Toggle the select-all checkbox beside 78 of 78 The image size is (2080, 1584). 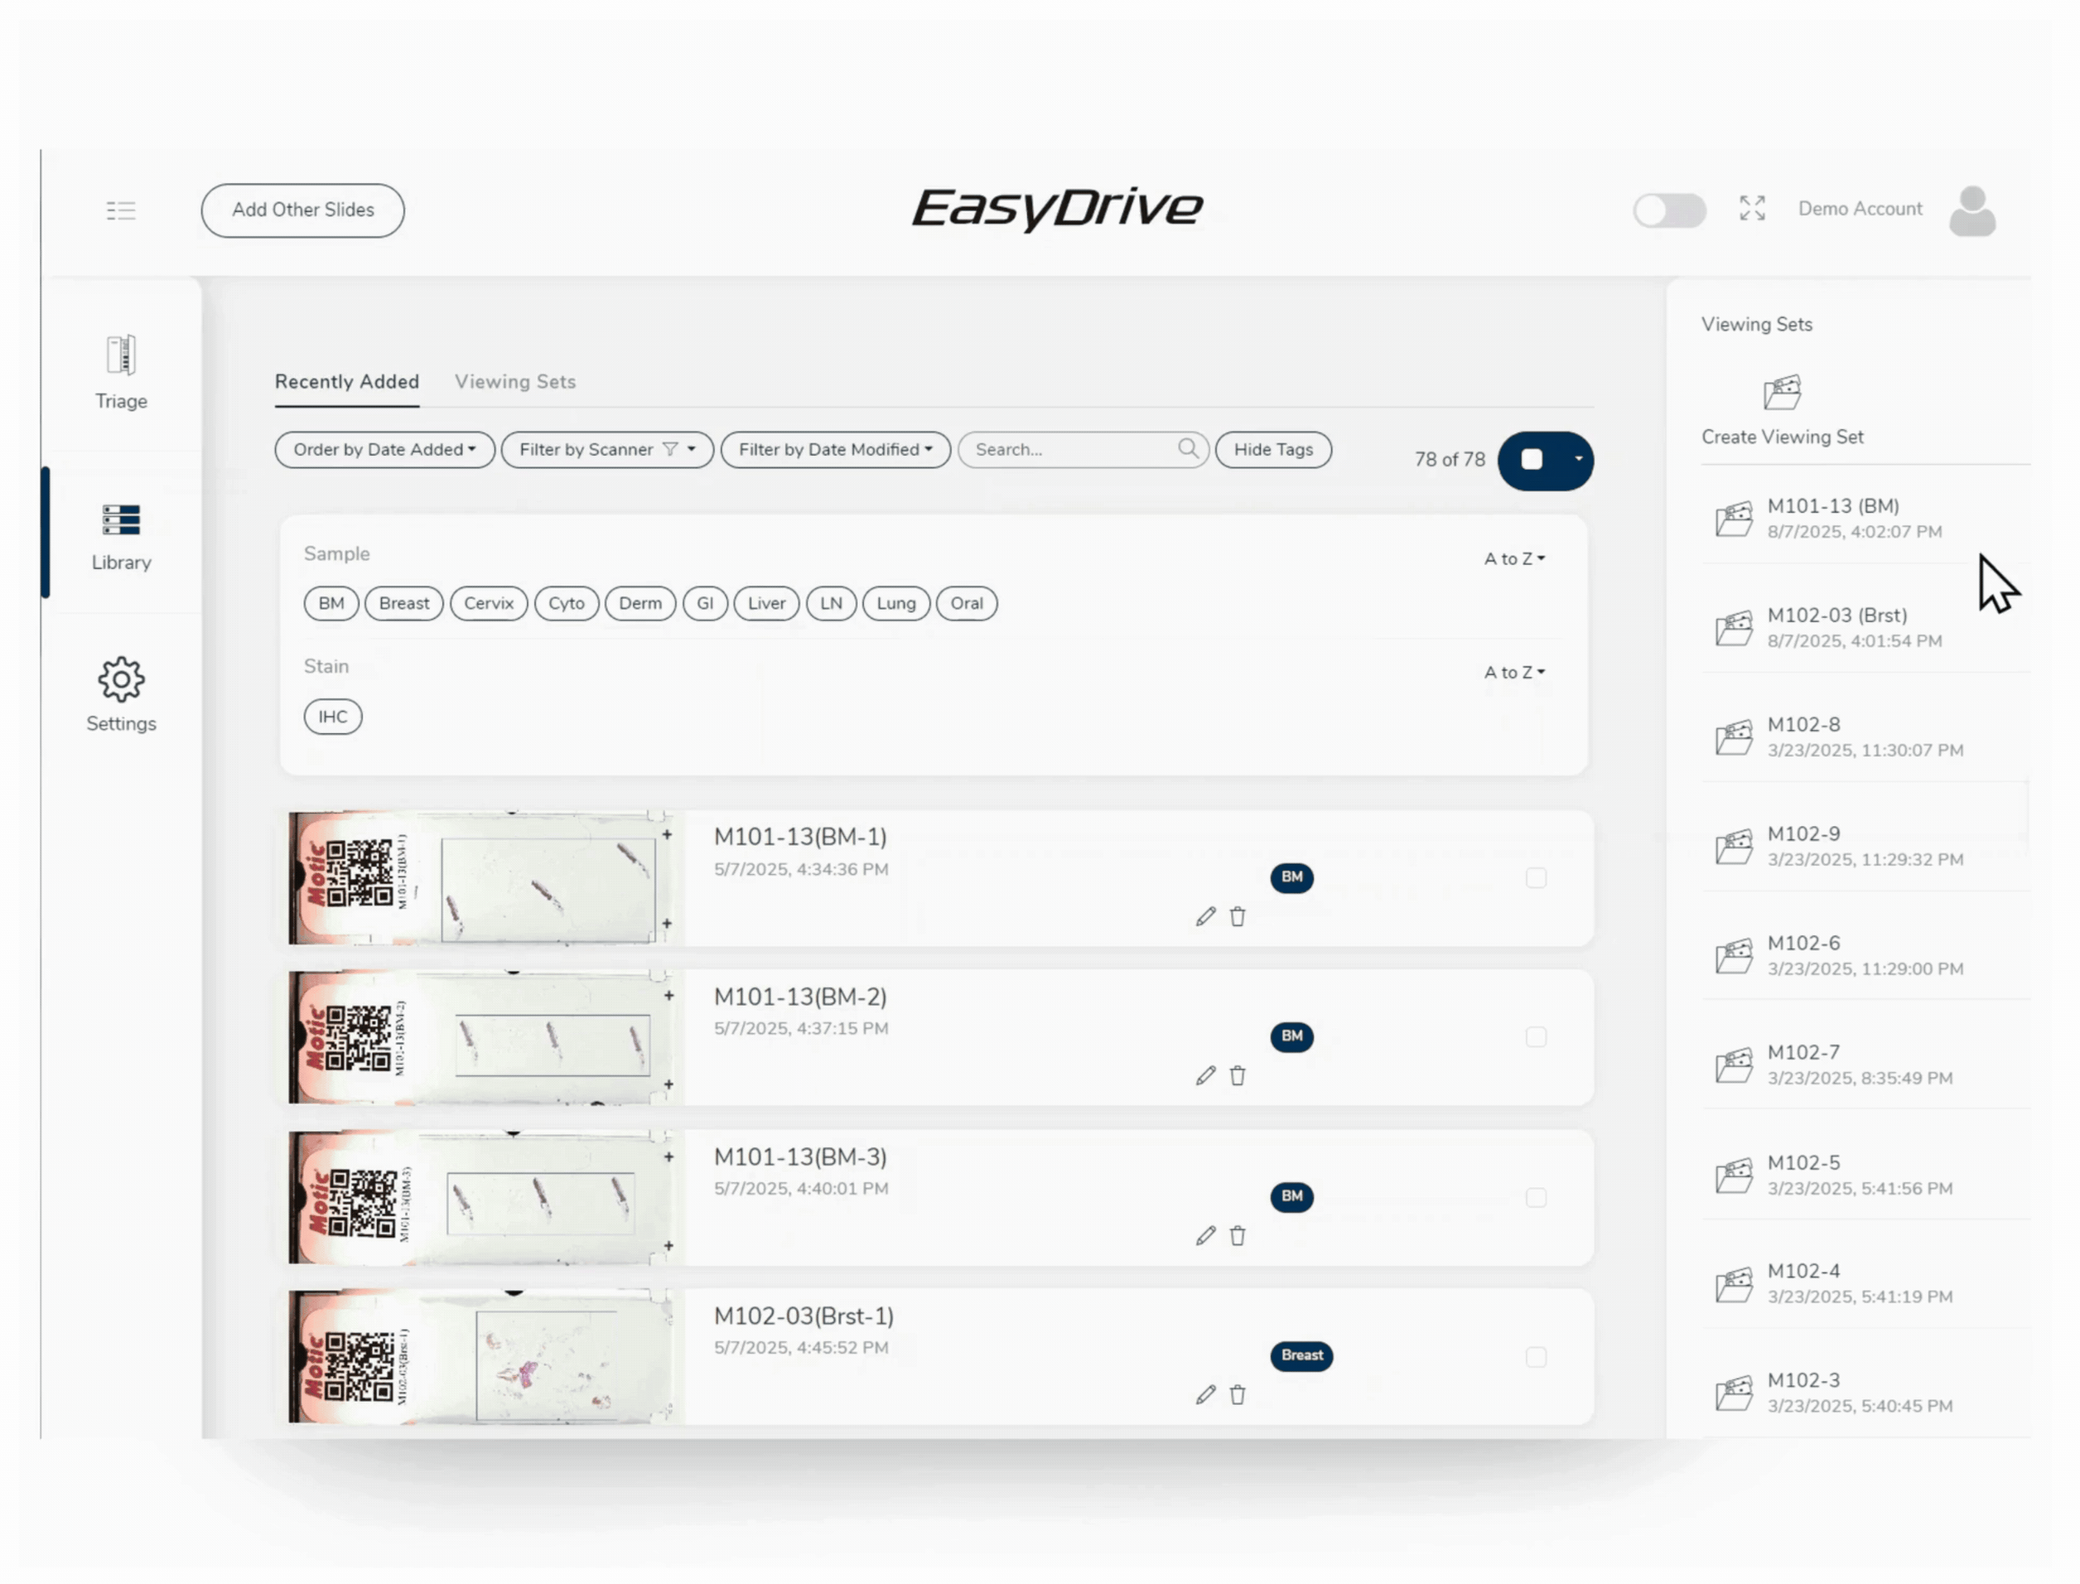pos(1531,459)
